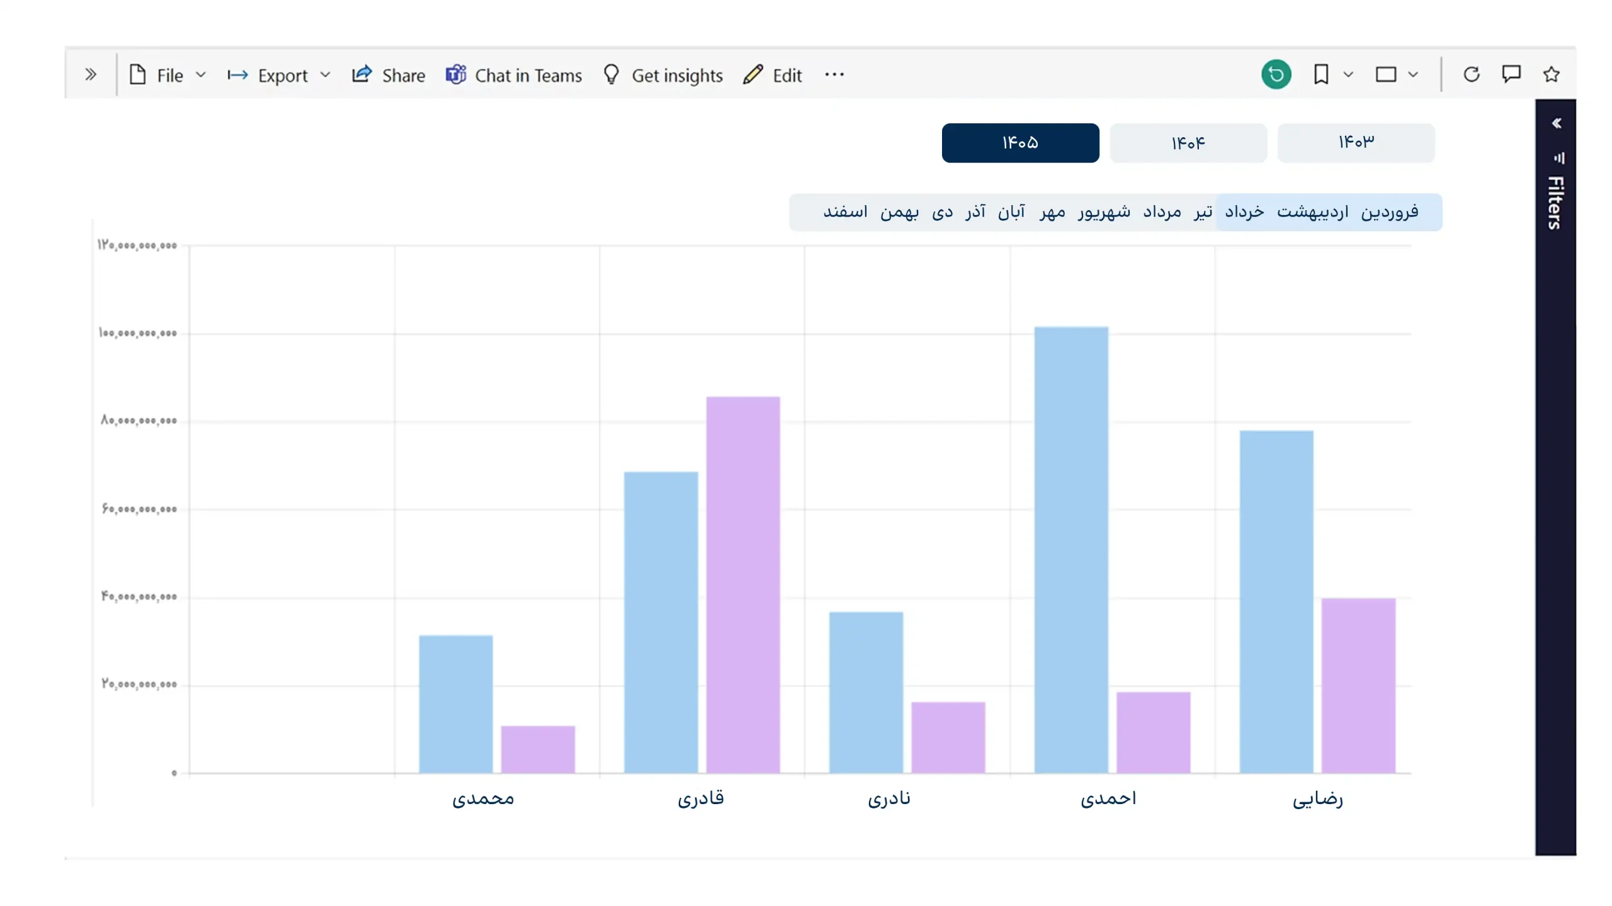1612x906 pixels.
Task: Select month خرداد in slicer
Action: [x=1244, y=212]
